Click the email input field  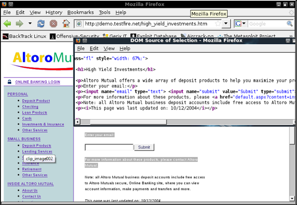point(109,147)
